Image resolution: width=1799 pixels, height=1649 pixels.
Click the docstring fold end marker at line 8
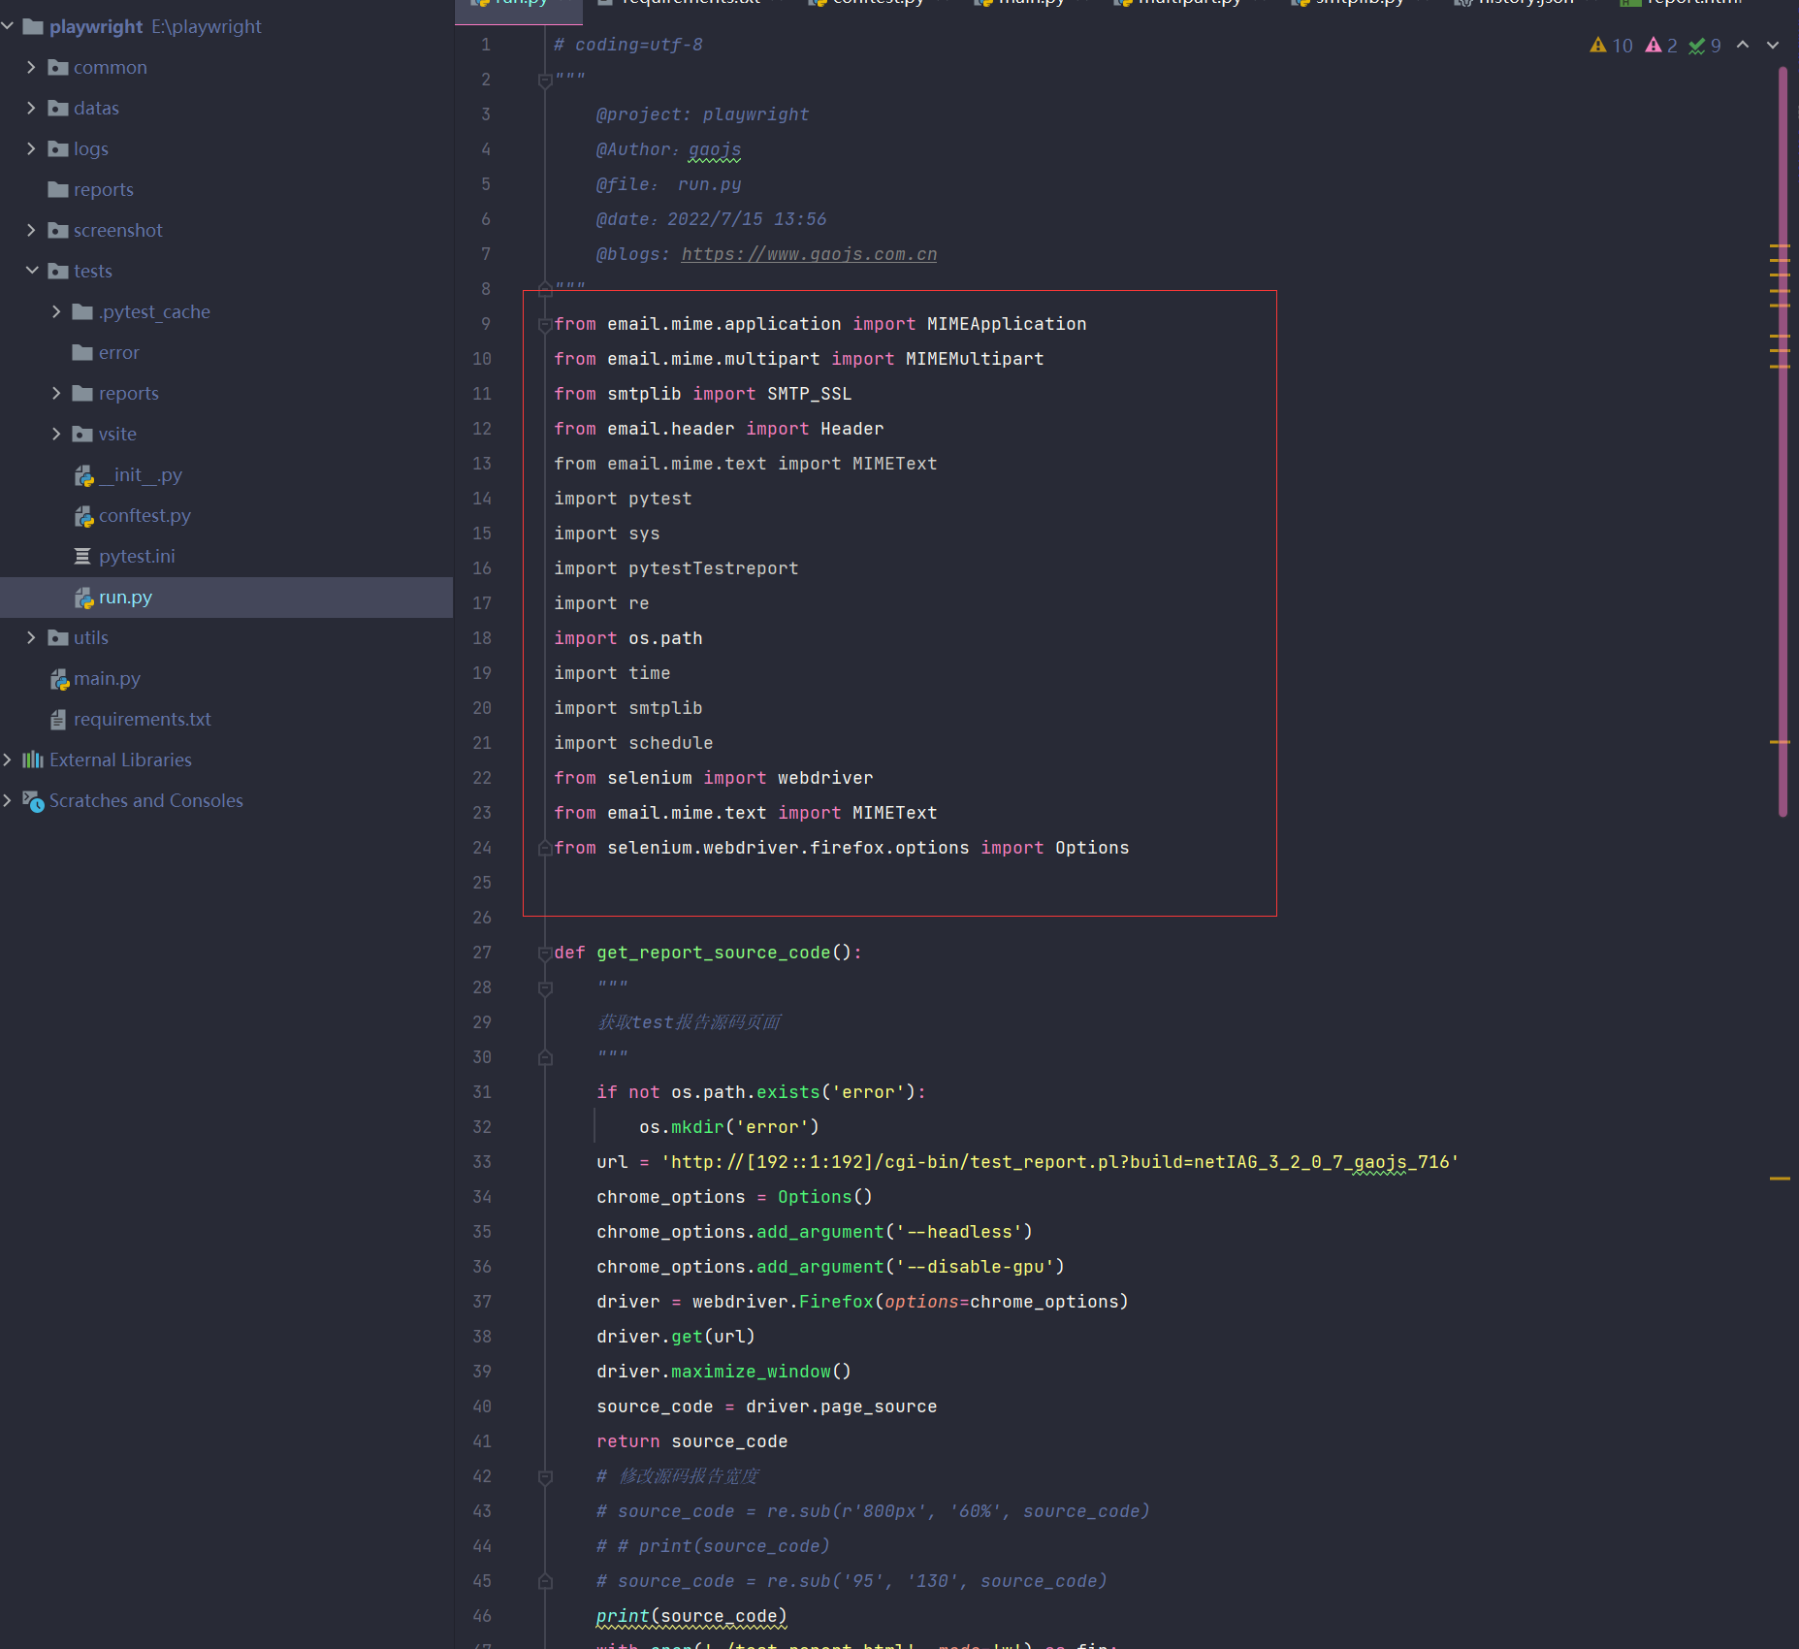pos(545,289)
